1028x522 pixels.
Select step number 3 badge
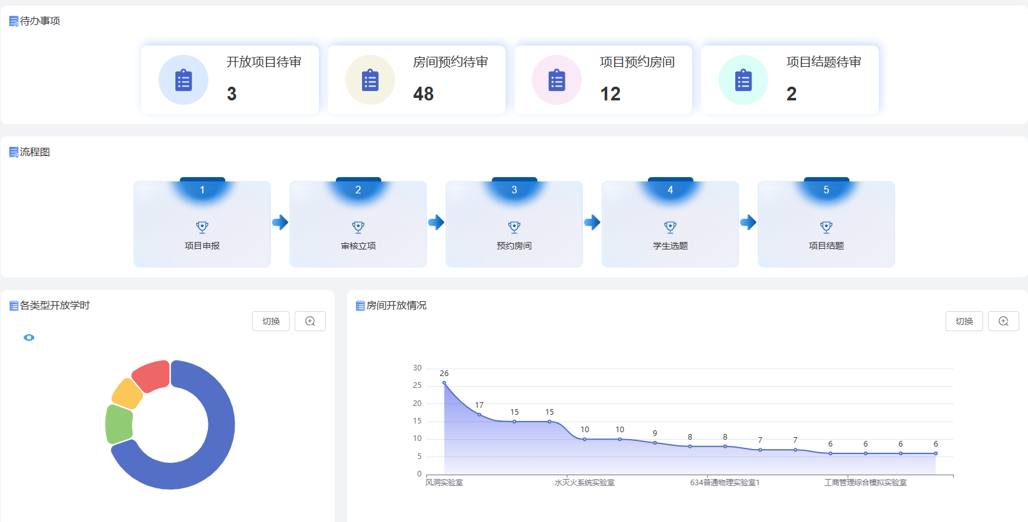514,190
